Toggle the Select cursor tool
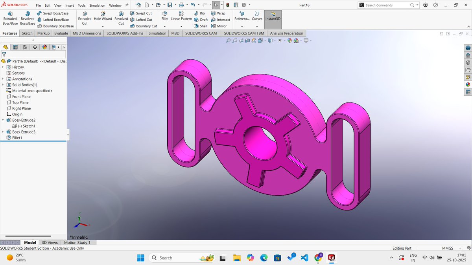This screenshot has width=472, height=265. 216,5
